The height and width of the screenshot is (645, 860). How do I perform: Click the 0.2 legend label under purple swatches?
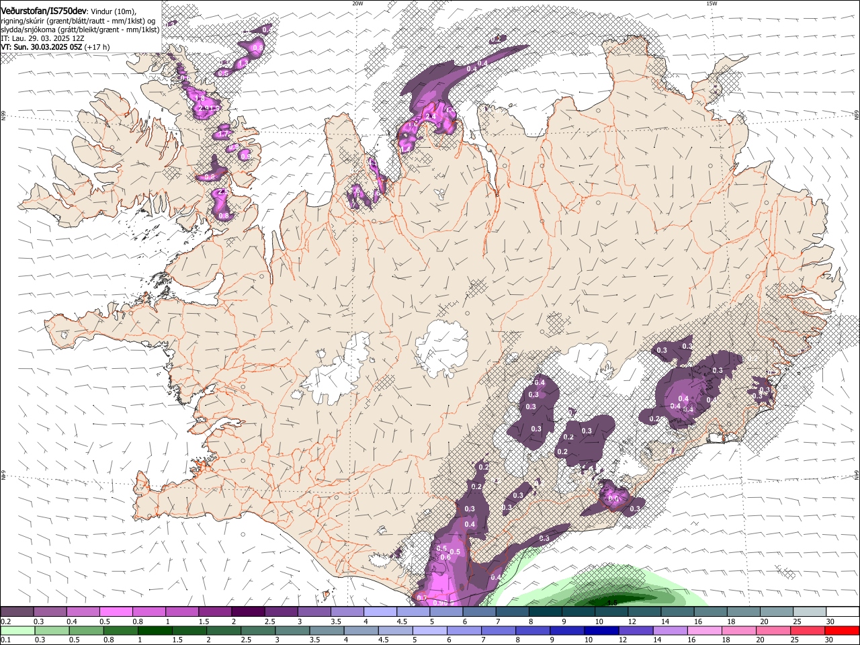(5, 621)
